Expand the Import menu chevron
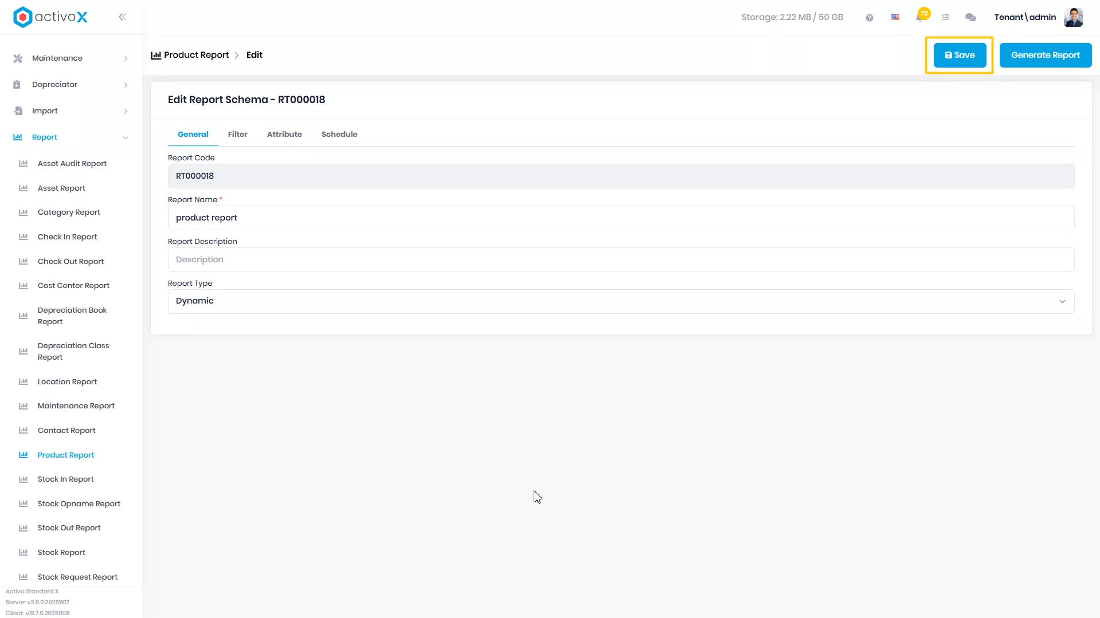Screen dimensions: 1100x618 (x=126, y=111)
